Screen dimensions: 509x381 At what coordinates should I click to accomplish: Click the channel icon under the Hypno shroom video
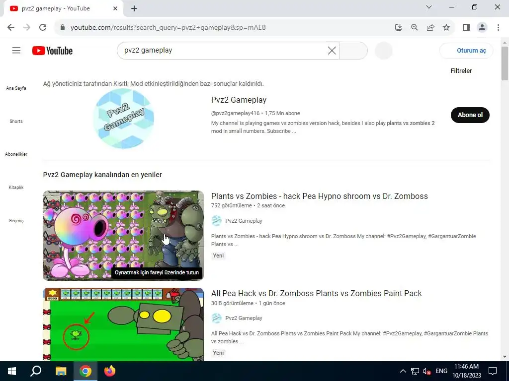click(217, 221)
